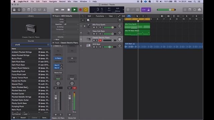The width and height of the screenshot is (214, 120).
Task: Click the red Record button
Action: pos(80,10)
